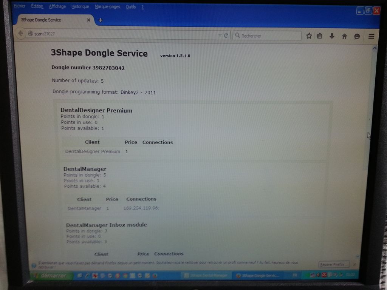387x290 pixels.
Task: Click the page scrollbar down arrow
Action: click(x=358, y=256)
